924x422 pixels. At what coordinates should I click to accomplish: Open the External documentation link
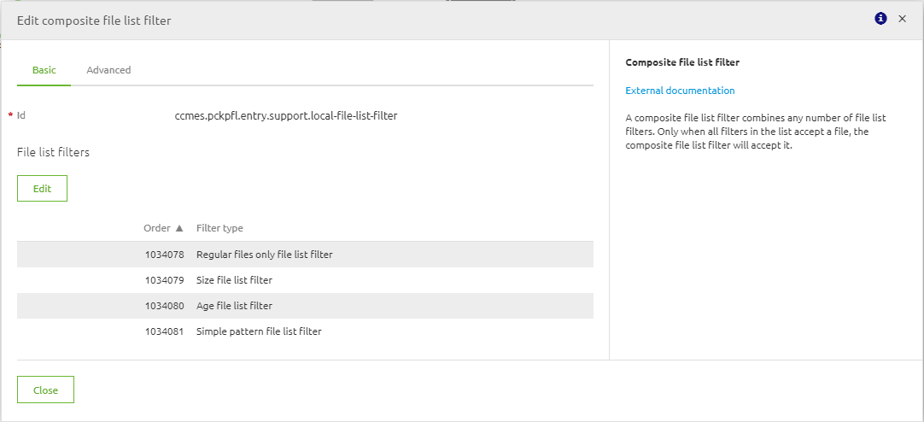(x=680, y=91)
